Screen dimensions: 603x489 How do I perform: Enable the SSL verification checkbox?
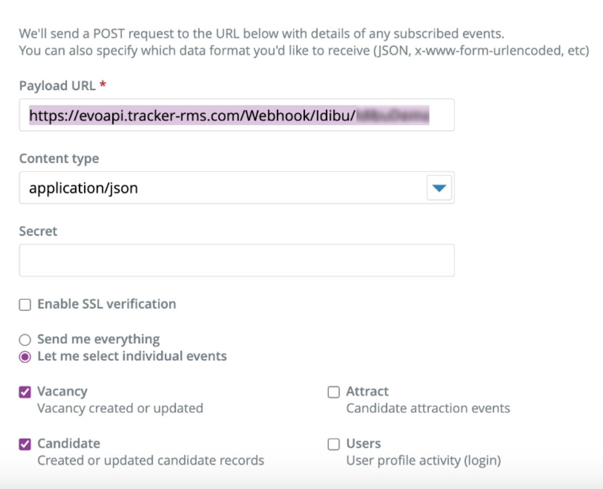[25, 305]
